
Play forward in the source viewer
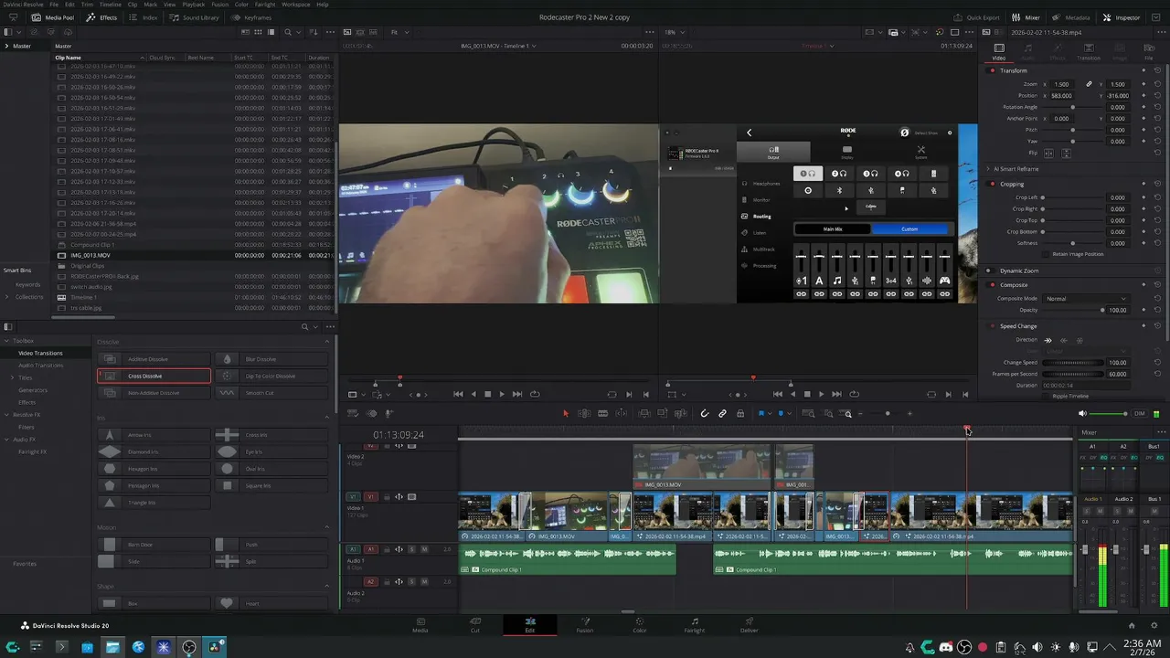point(501,394)
